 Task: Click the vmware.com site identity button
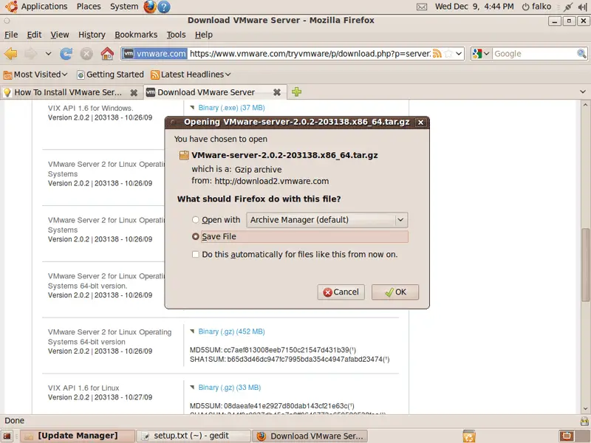pyautogui.click(x=155, y=53)
